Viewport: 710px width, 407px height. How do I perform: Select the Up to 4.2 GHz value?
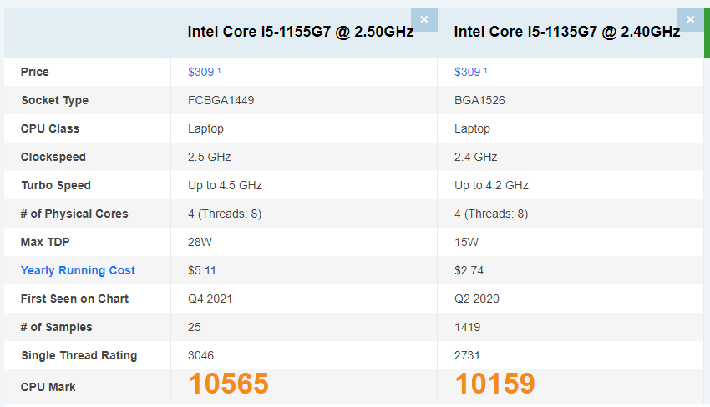491,185
